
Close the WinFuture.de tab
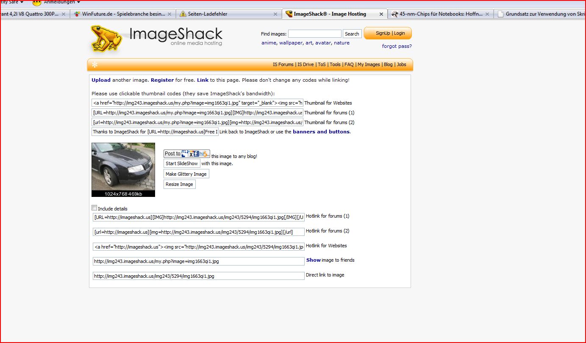tap(169, 14)
